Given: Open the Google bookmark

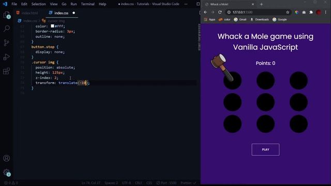Looking at the screenshot, I should pyautogui.click(x=279, y=20).
